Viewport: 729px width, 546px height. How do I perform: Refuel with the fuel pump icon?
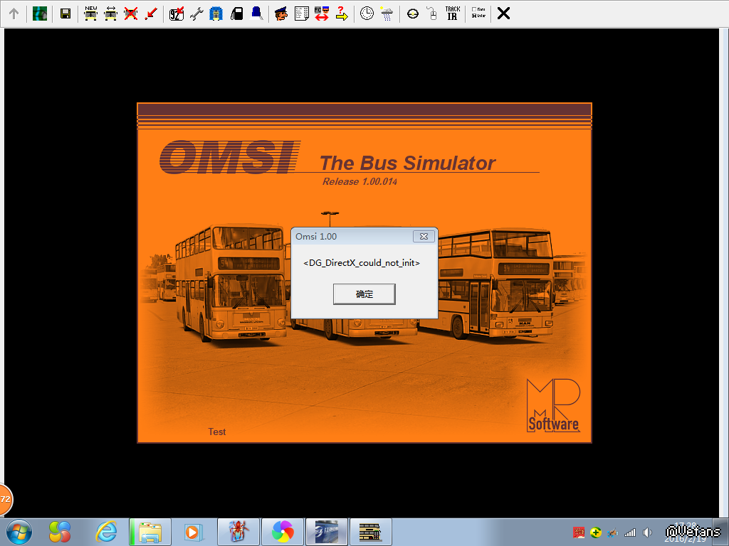pos(236,14)
